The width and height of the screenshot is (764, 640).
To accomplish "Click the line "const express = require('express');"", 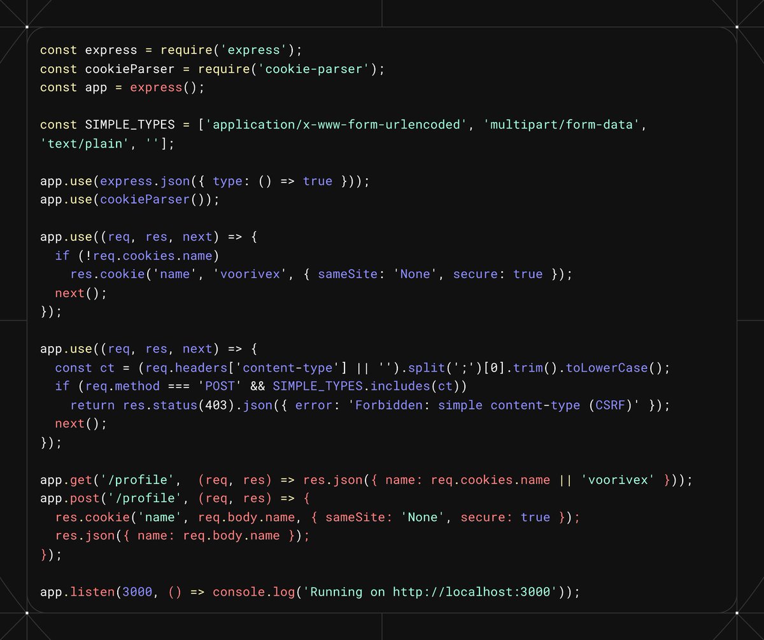I will click(x=171, y=50).
